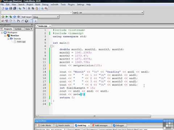Open the View menu

coord(14,5)
